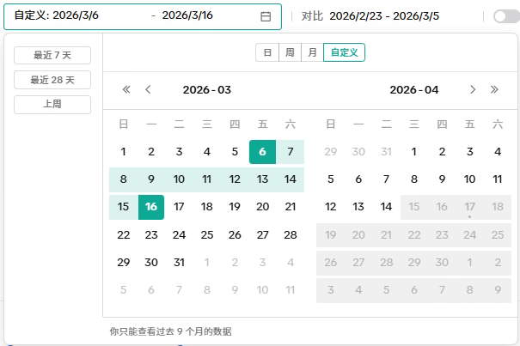Image resolution: width=520 pixels, height=346 pixels.
Task: Select the 日 granularity option
Action: [x=267, y=52]
